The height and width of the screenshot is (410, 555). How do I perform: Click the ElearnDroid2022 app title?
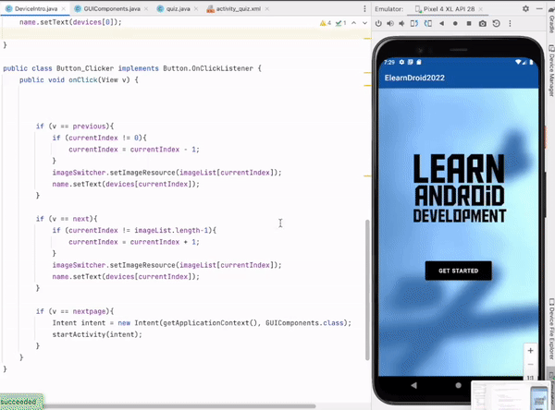[414, 78]
